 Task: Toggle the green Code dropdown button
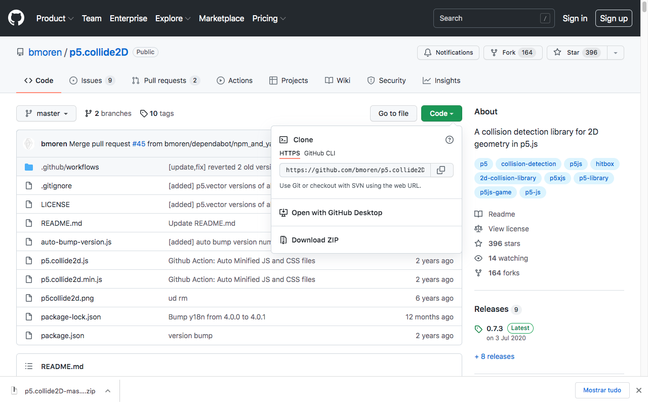(x=441, y=113)
